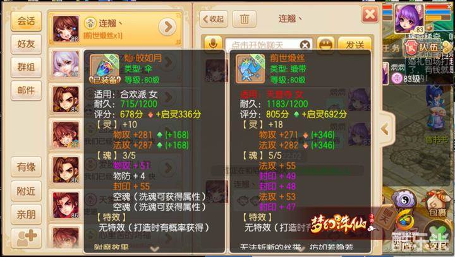The width and height of the screenshot is (455, 257).
Task: Expand 连翘 conversation with arrow chevron
Action: click(167, 27)
